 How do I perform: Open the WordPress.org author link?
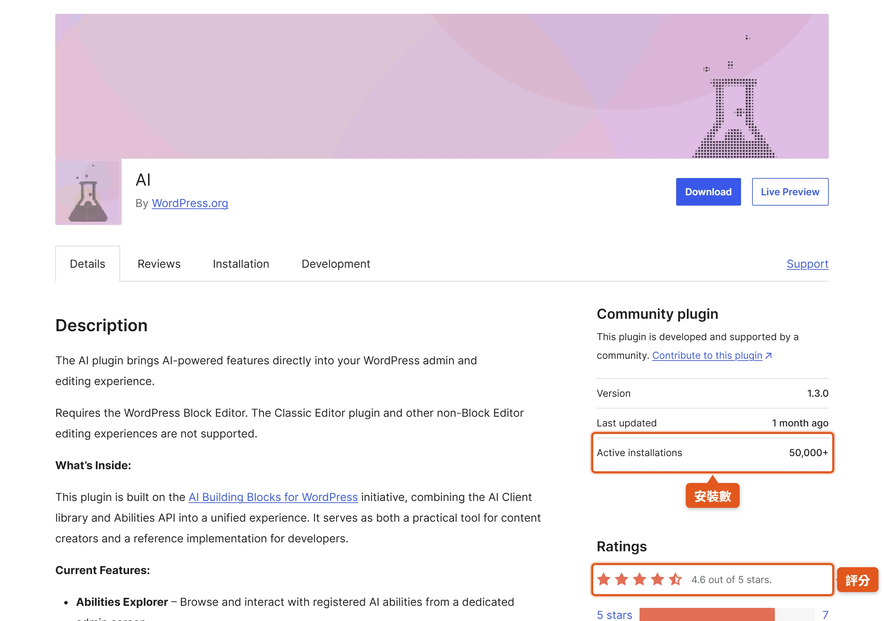click(x=190, y=203)
